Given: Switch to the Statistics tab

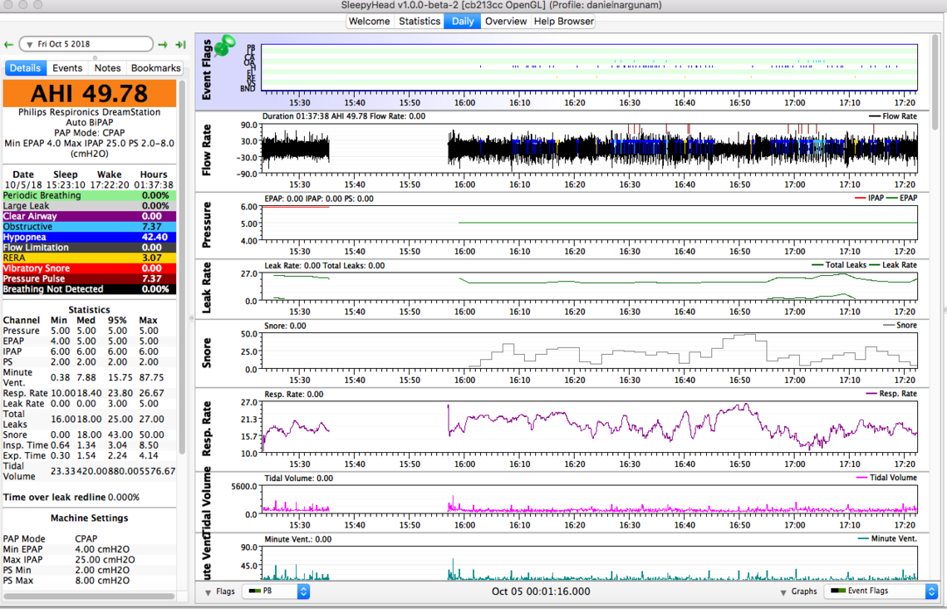Looking at the screenshot, I should (x=420, y=21).
